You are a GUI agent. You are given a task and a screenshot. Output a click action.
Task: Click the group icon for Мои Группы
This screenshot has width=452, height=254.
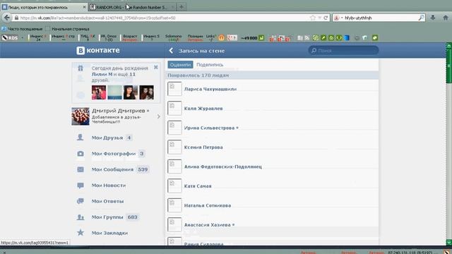coord(81,217)
